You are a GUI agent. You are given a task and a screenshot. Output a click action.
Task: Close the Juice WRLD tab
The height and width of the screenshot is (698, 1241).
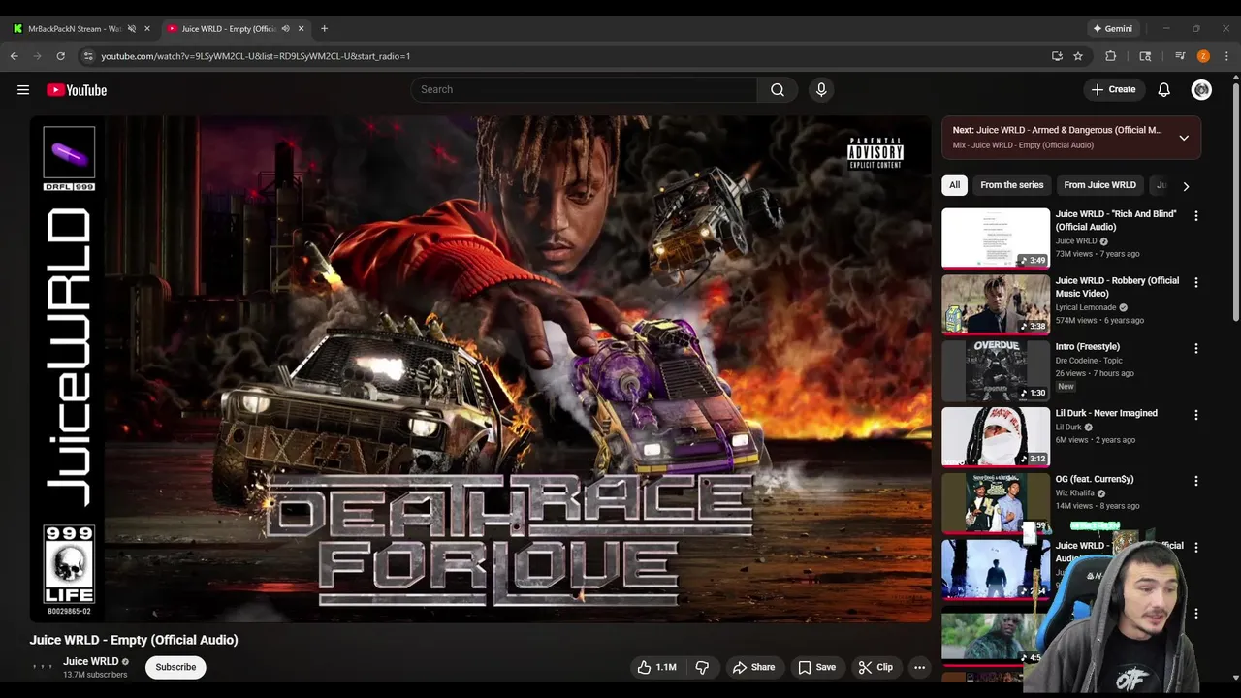click(301, 28)
